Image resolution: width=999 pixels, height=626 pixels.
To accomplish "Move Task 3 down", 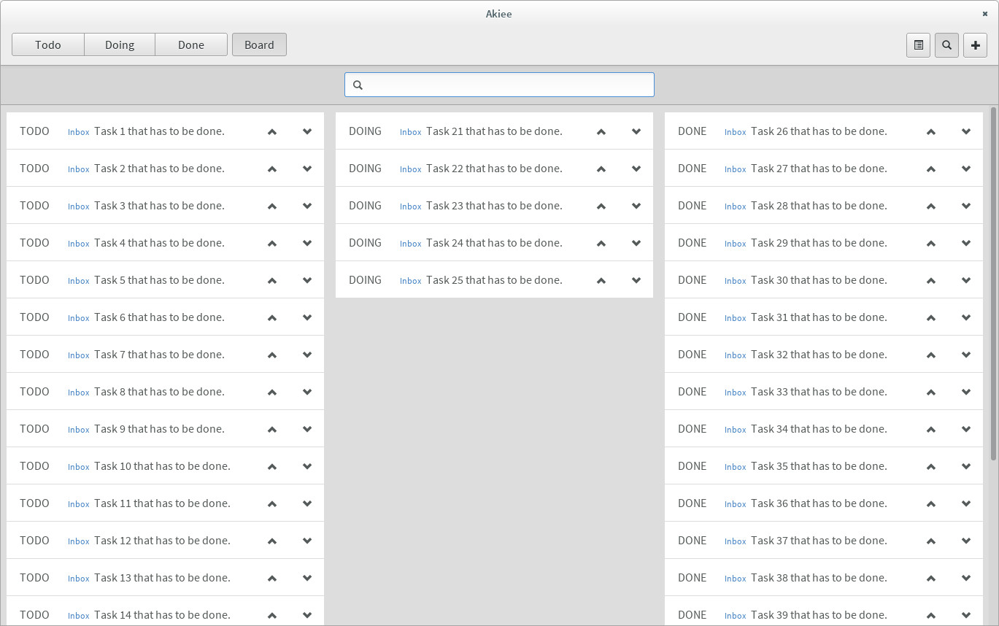I will (307, 206).
